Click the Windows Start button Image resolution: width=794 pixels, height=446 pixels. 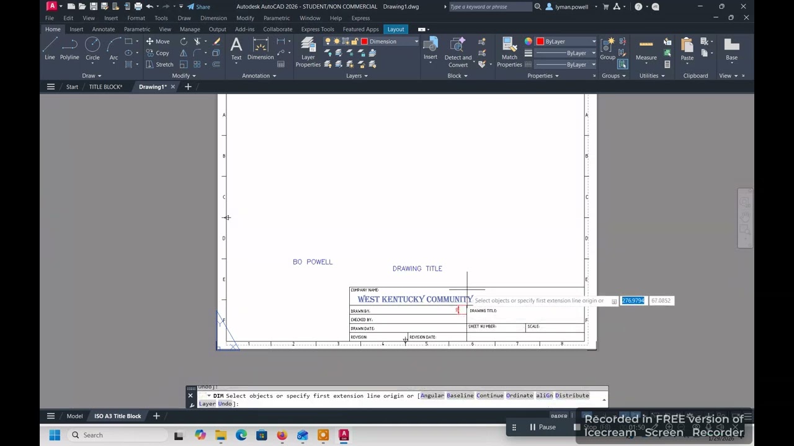[55, 435]
